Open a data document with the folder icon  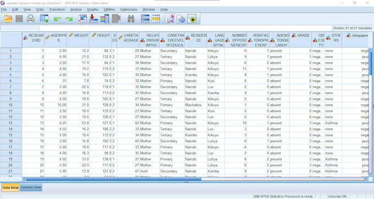click(x=8, y=19)
